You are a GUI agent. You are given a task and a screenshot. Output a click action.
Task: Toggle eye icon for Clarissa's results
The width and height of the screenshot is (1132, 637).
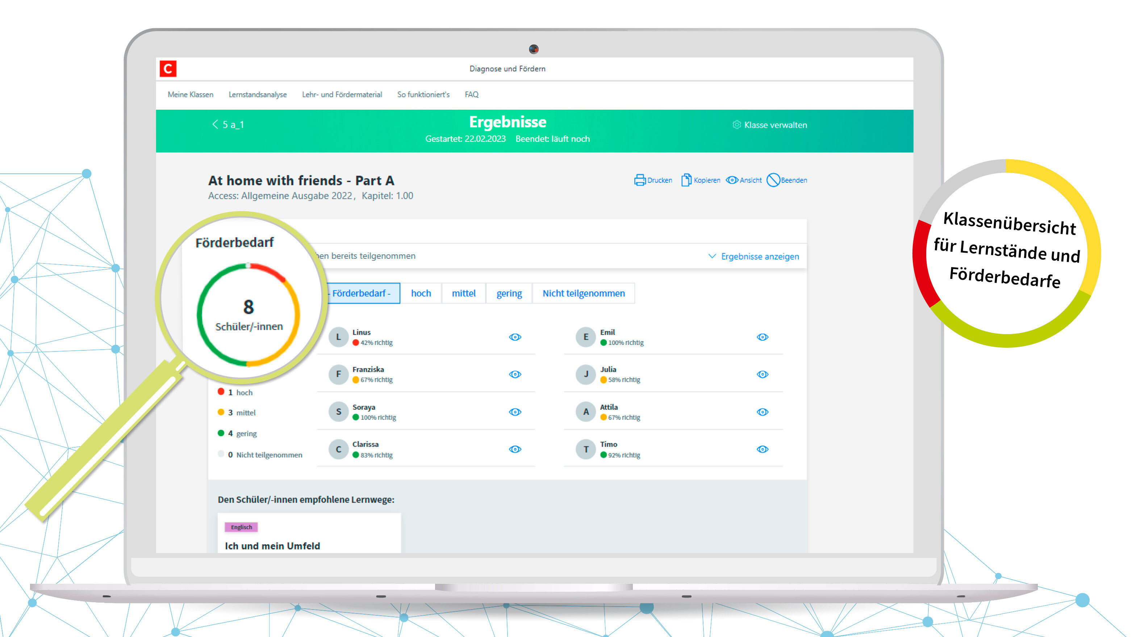tap(515, 450)
